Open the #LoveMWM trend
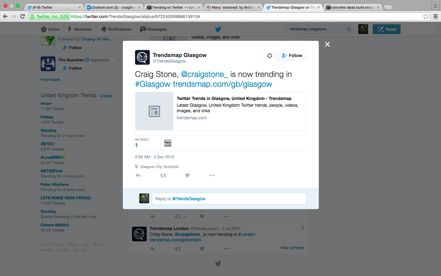The height and width of the screenshot is (276, 441). click(x=53, y=158)
